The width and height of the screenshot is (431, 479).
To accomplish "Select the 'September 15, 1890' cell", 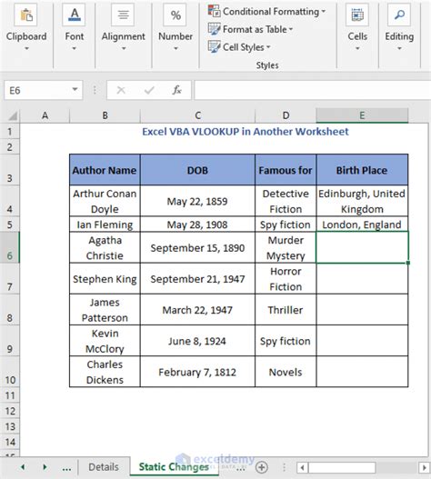I will point(198,247).
